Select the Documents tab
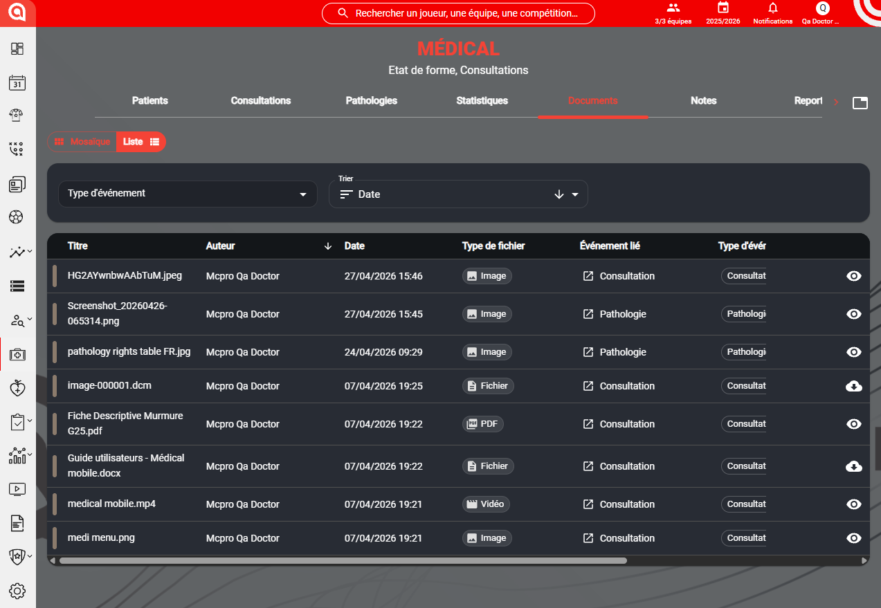Viewport: 881px width, 608px height. tap(593, 101)
